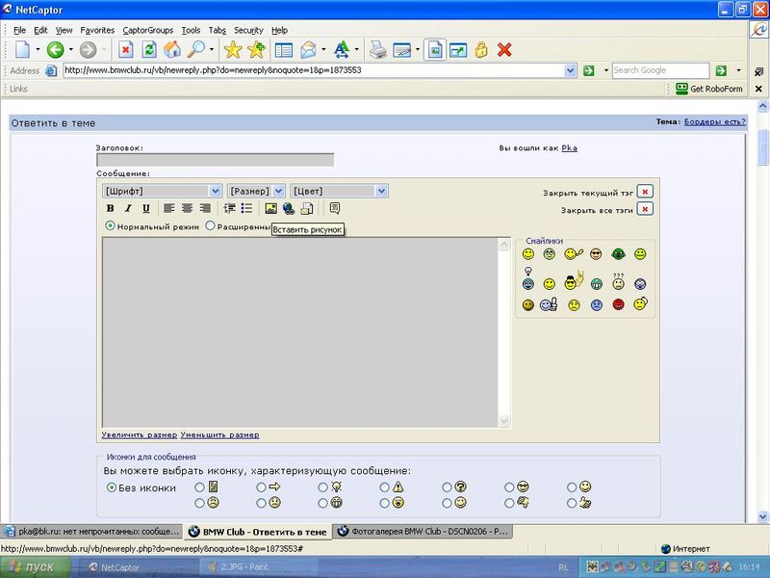Click the 'Заголовок' title field
The width and height of the screenshot is (770, 578).
tap(215, 160)
